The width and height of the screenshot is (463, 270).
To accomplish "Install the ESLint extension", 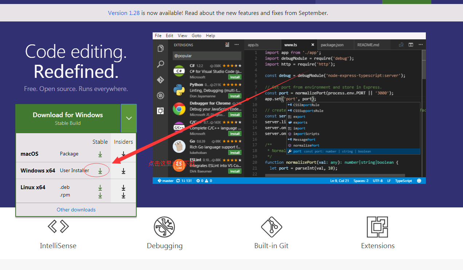I will pos(235,171).
